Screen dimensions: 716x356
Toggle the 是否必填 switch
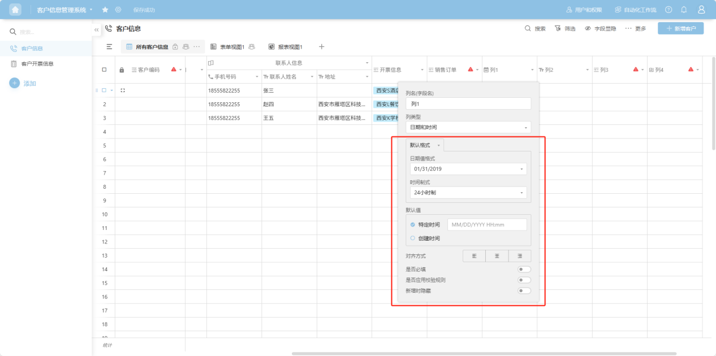point(524,269)
